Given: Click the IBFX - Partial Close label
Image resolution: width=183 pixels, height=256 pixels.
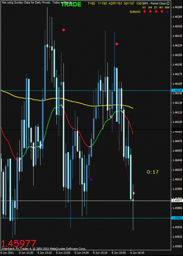Looking at the screenshot, I should pyautogui.click(x=154, y=3).
